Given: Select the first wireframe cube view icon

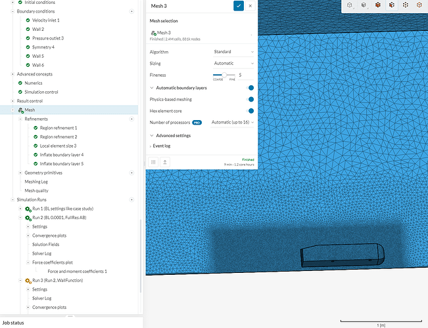Looking at the screenshot, I should pos(349,5).
